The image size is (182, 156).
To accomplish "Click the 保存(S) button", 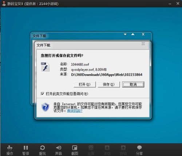I will click(109, 84).
